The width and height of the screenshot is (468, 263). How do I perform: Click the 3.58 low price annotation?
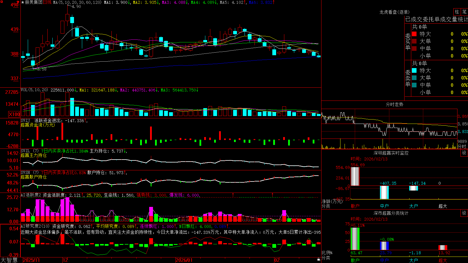(x=42, y=69)
